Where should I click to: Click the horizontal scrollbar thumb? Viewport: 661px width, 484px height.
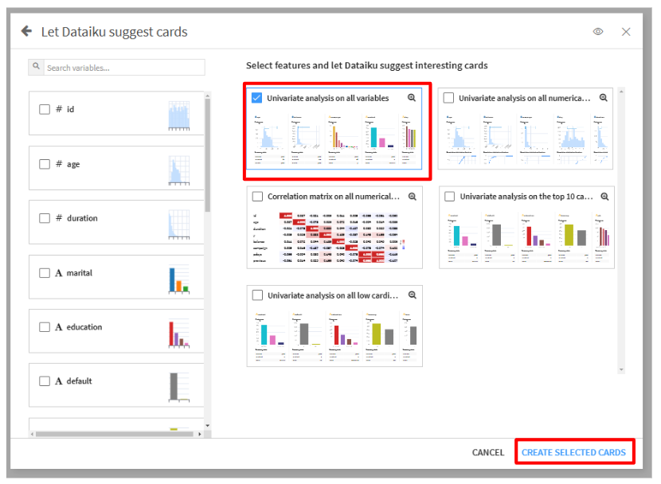(x=114, y=434)
